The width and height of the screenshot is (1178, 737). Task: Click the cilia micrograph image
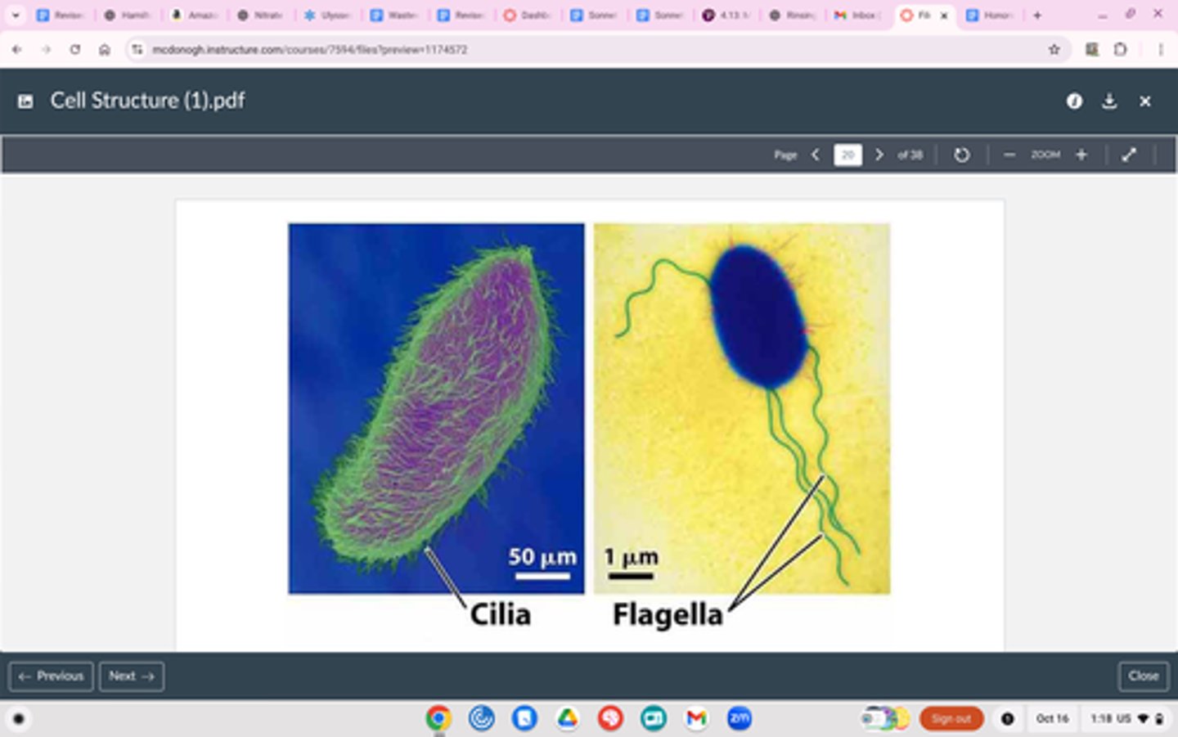(436, 408)
